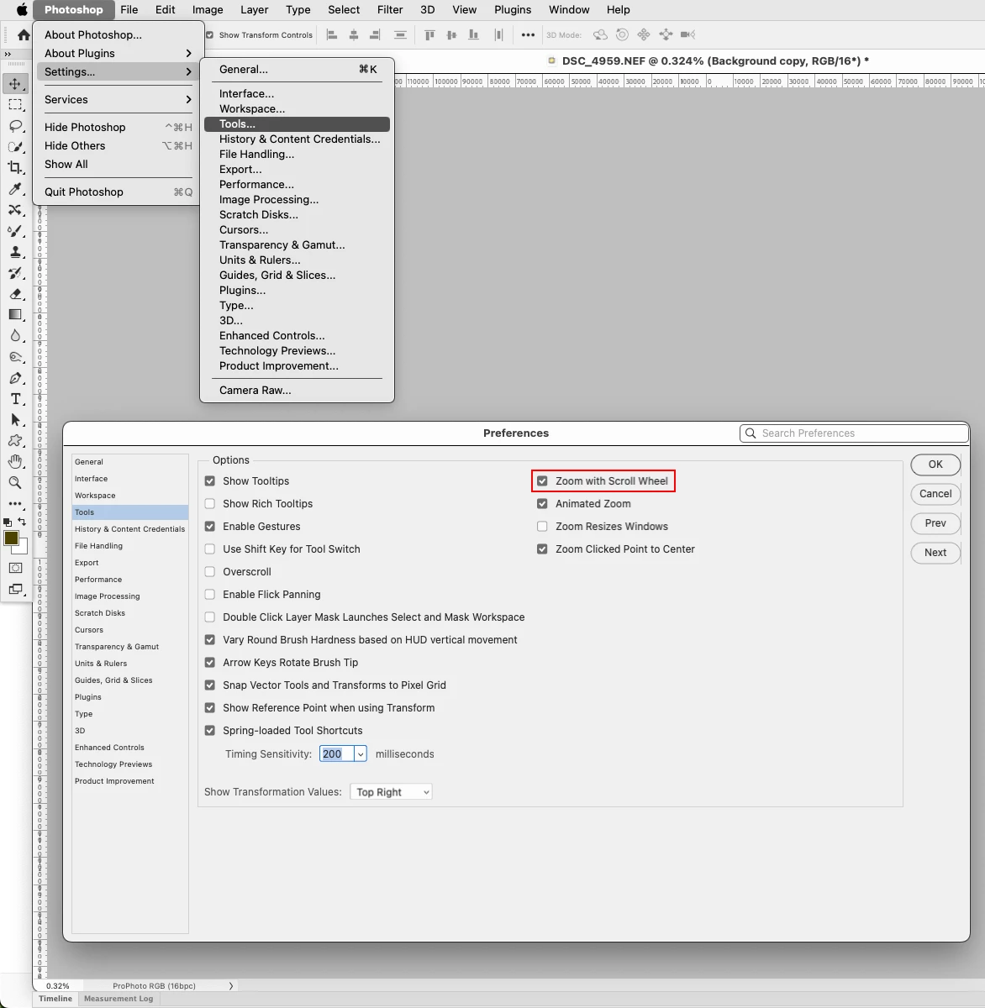Select the Clone Stamp tool

pos(15,251)
